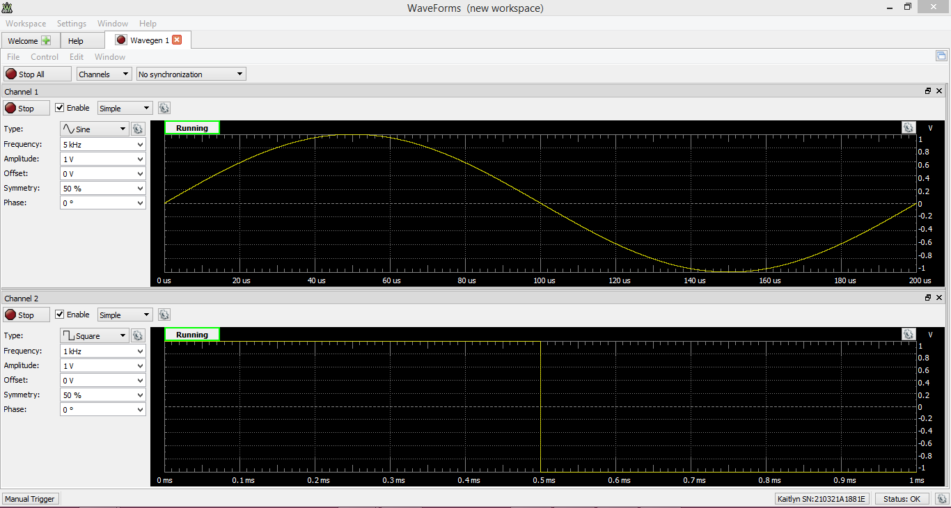Open Channel 2 plot settings gear
The width and height of the screenshot is (951, 508).
(908, 334)
